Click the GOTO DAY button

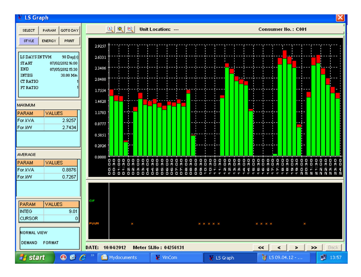tap(69, 30)
